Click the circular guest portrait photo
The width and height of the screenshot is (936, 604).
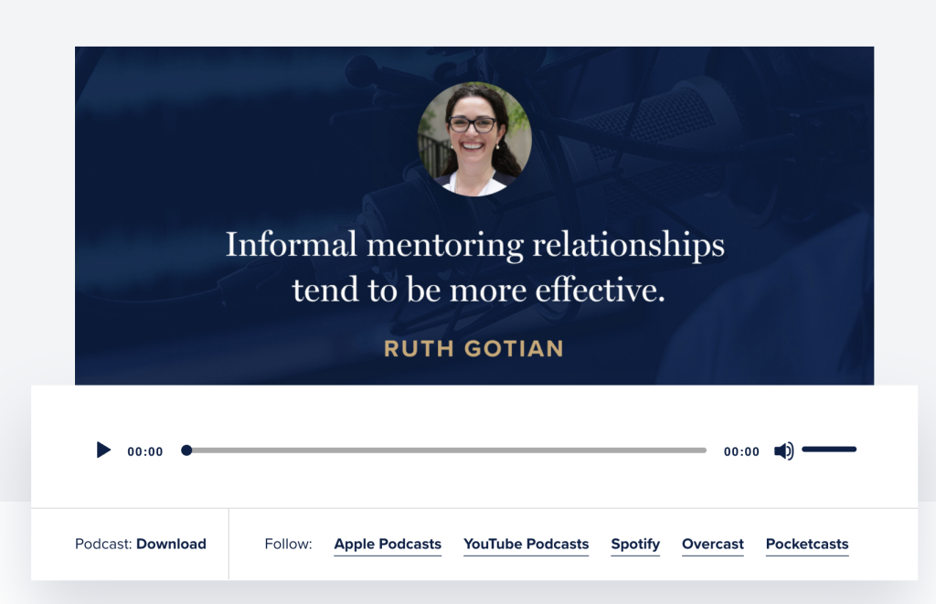pos(474,139)
